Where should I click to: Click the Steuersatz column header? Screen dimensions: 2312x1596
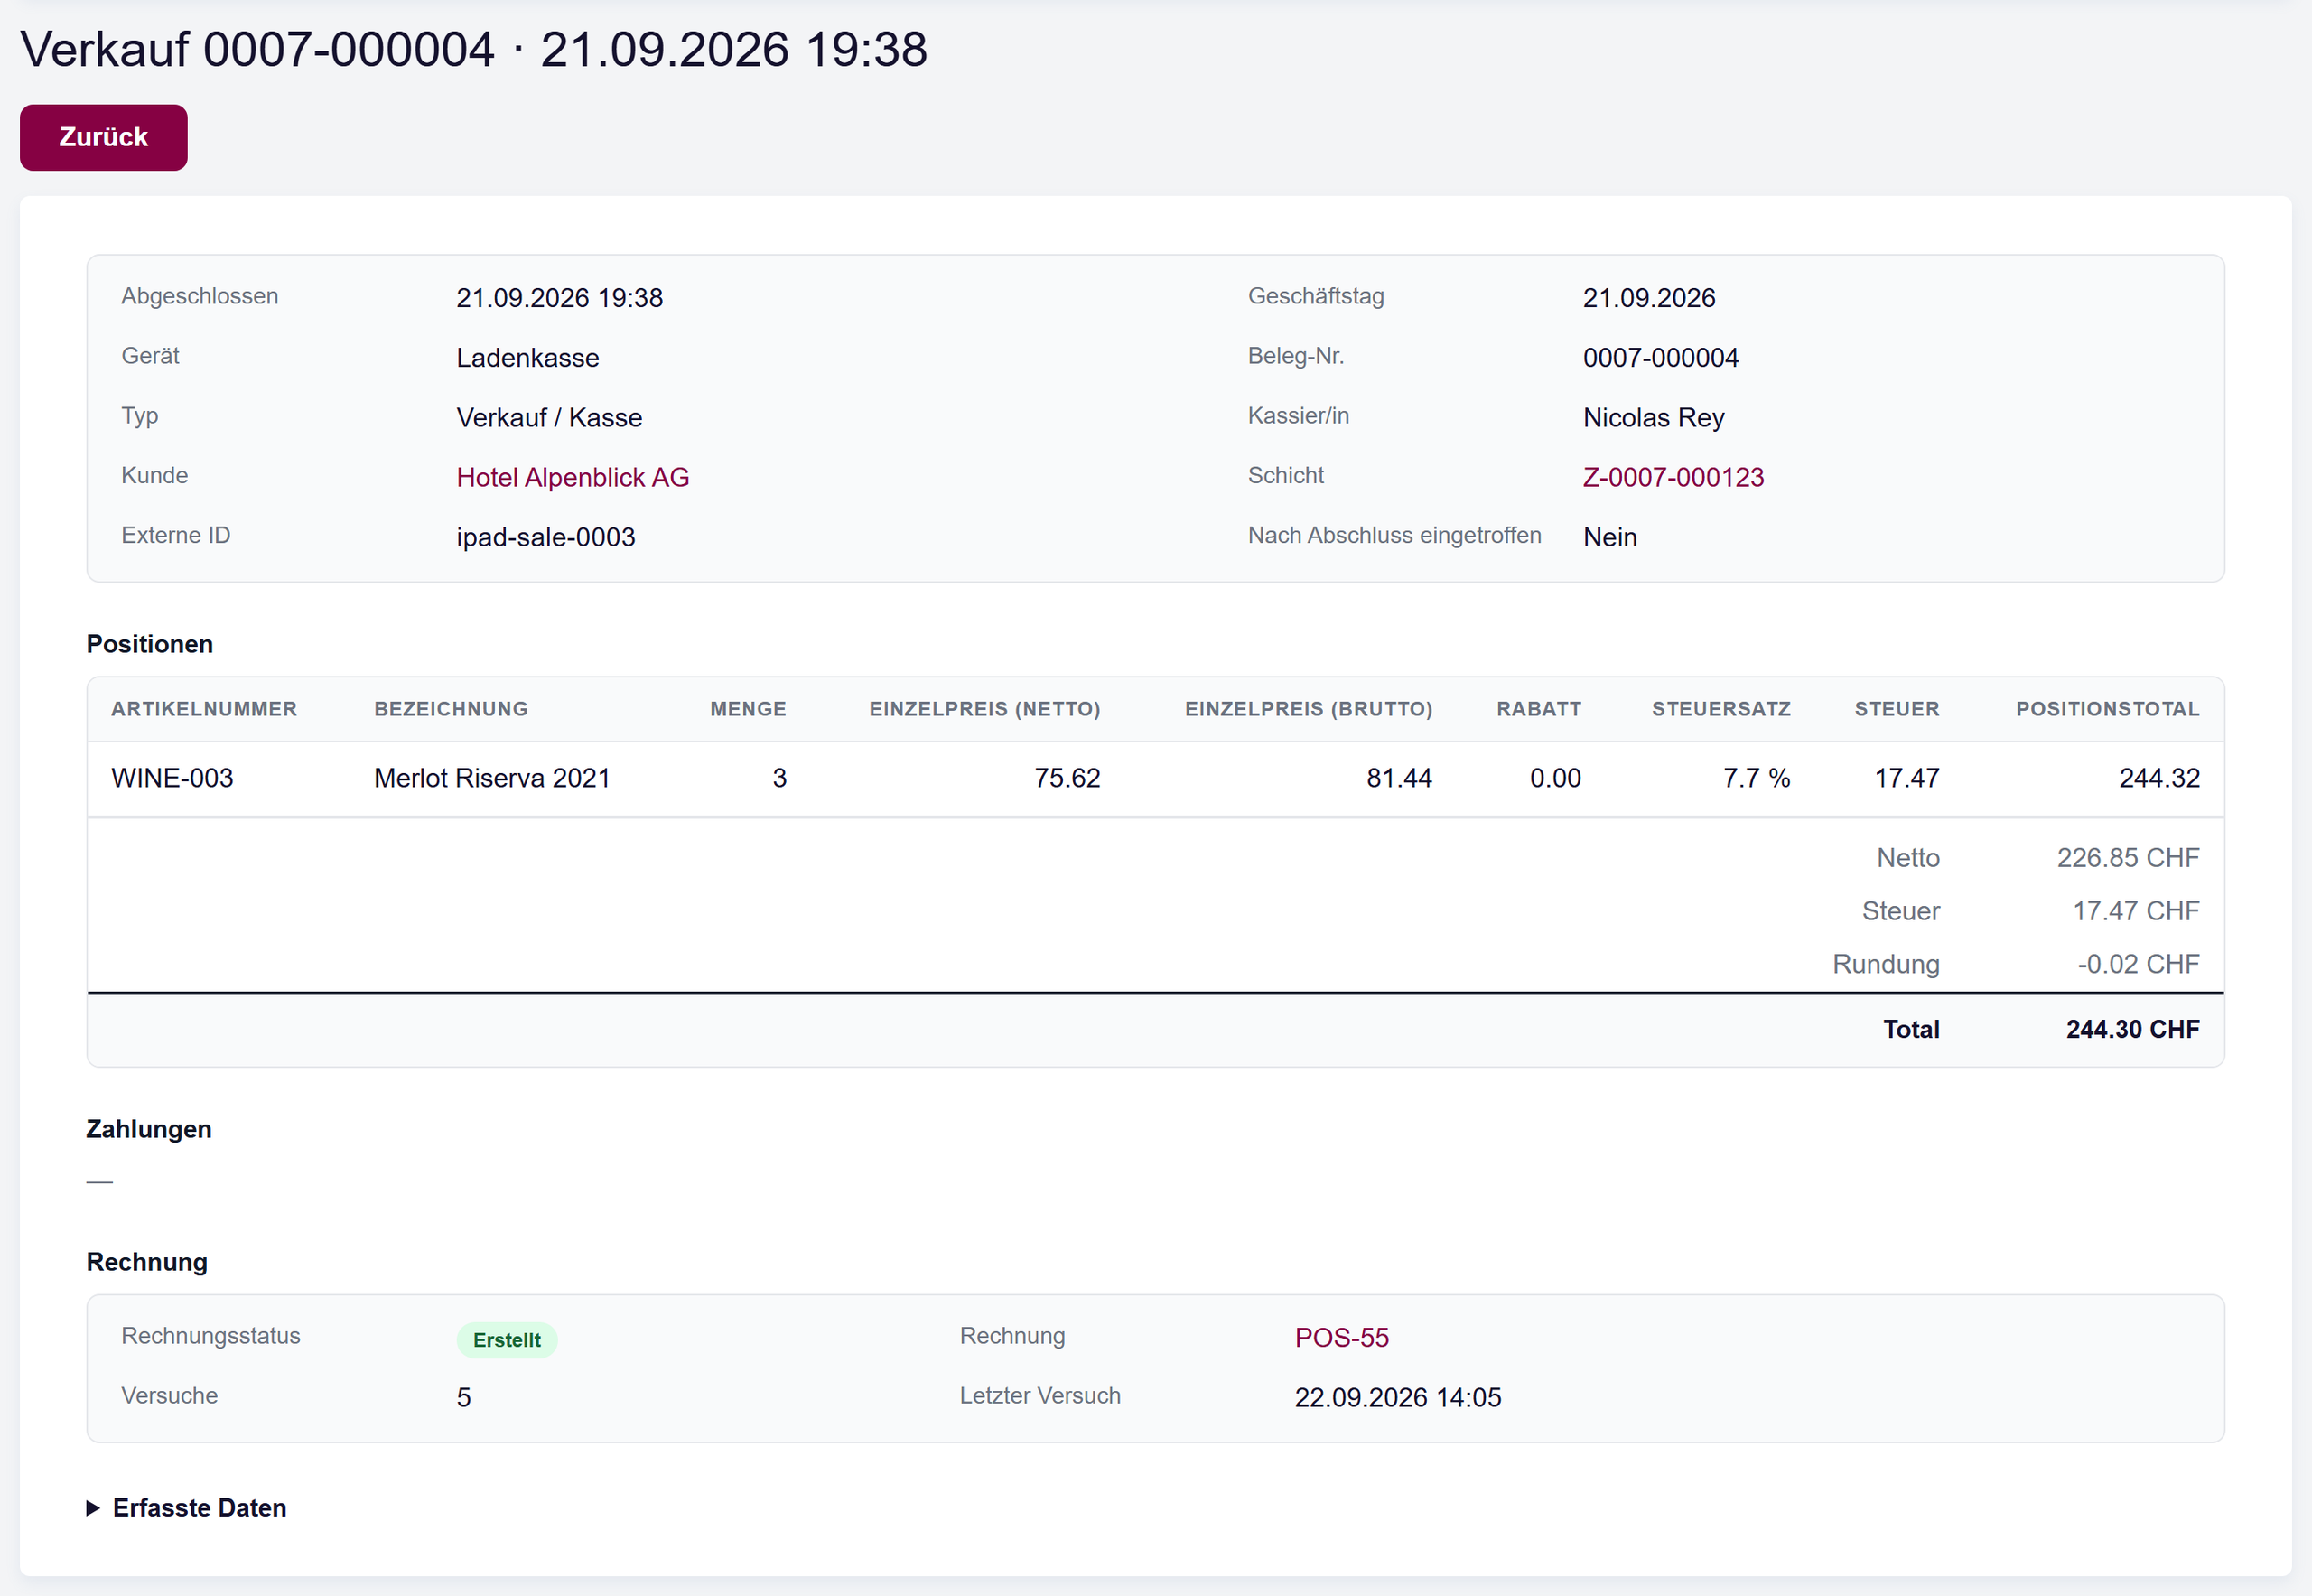click(x=1721, y=709)
